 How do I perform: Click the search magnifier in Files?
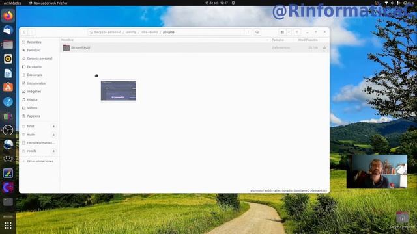click(x=257, y=32)
